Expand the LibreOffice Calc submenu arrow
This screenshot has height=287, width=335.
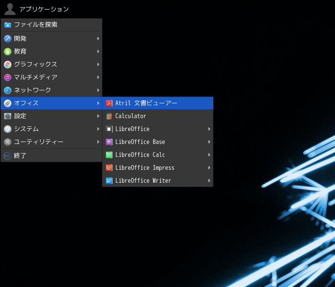click(209, 155)
